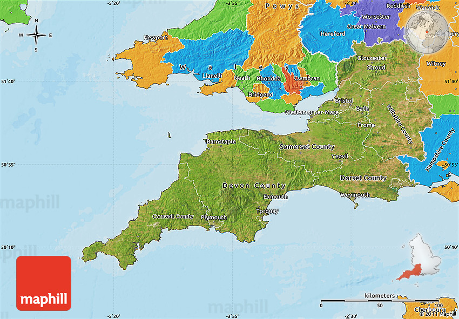Select Plymouth on the map
This screenshot has height=319, width=459.
pos(214,218)
